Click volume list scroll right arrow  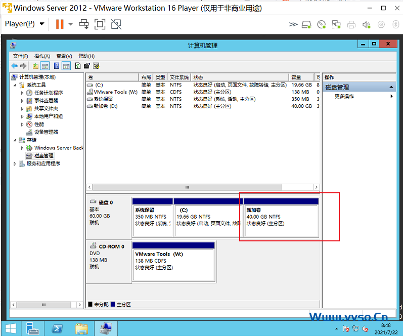coord(317,187)
